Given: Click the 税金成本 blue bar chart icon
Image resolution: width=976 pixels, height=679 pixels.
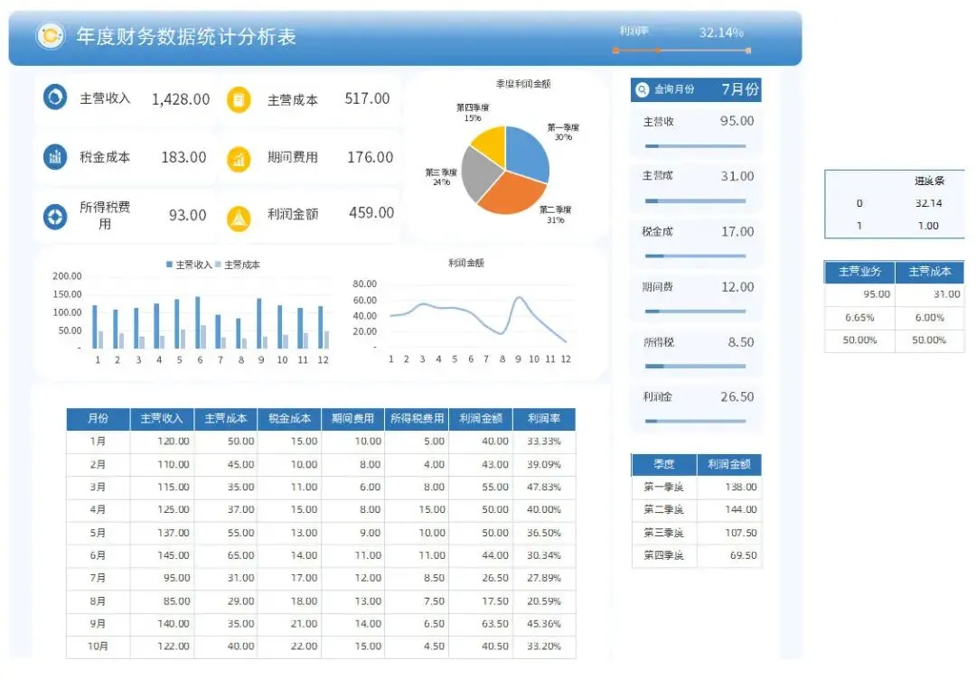Looking at the screenshot, I should pyautogui.click(x=55, y=157).
